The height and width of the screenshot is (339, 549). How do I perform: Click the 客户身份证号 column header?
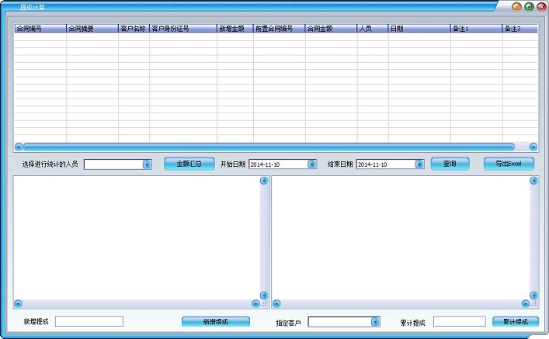tap(182, 29)
